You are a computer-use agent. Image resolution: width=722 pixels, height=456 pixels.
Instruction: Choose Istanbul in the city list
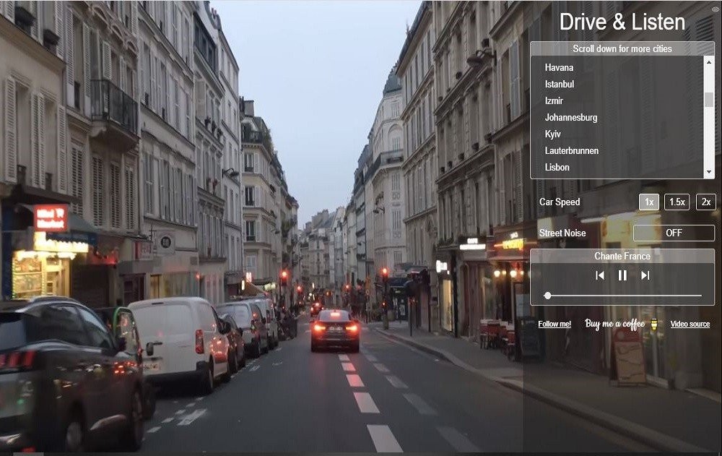click(x=560, y=85)
